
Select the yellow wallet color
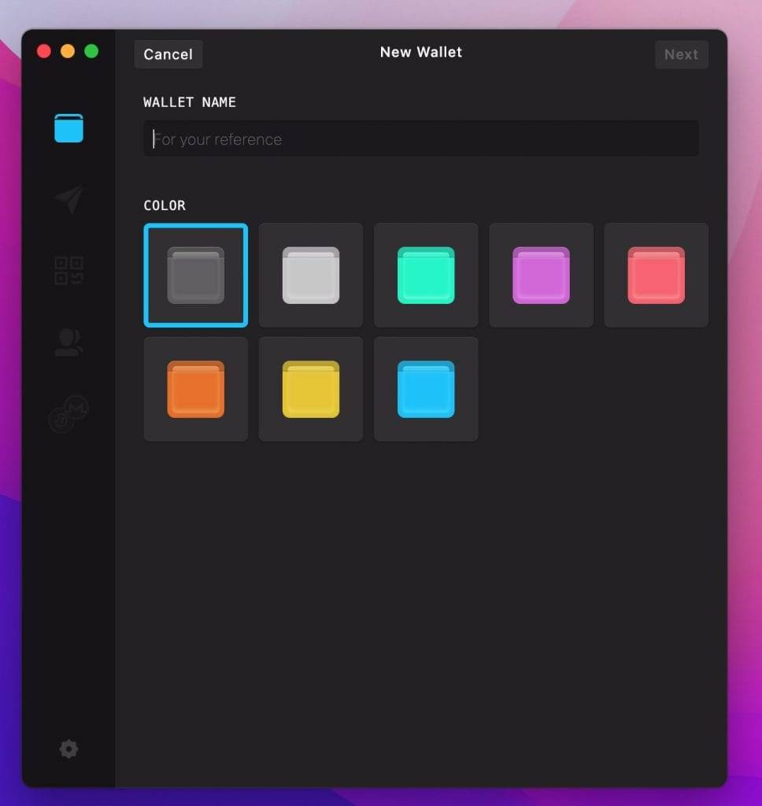point(311,389)
